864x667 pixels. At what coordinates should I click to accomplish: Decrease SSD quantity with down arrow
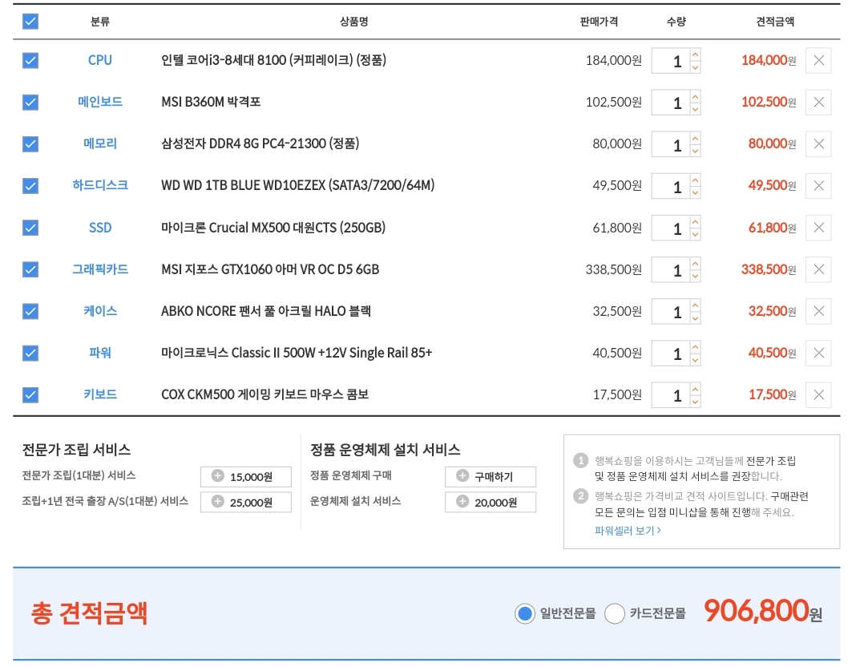pos(696,234)
